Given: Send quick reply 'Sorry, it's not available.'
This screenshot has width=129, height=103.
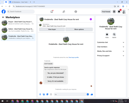Looking at the screenshot, I should click(55, 81).
